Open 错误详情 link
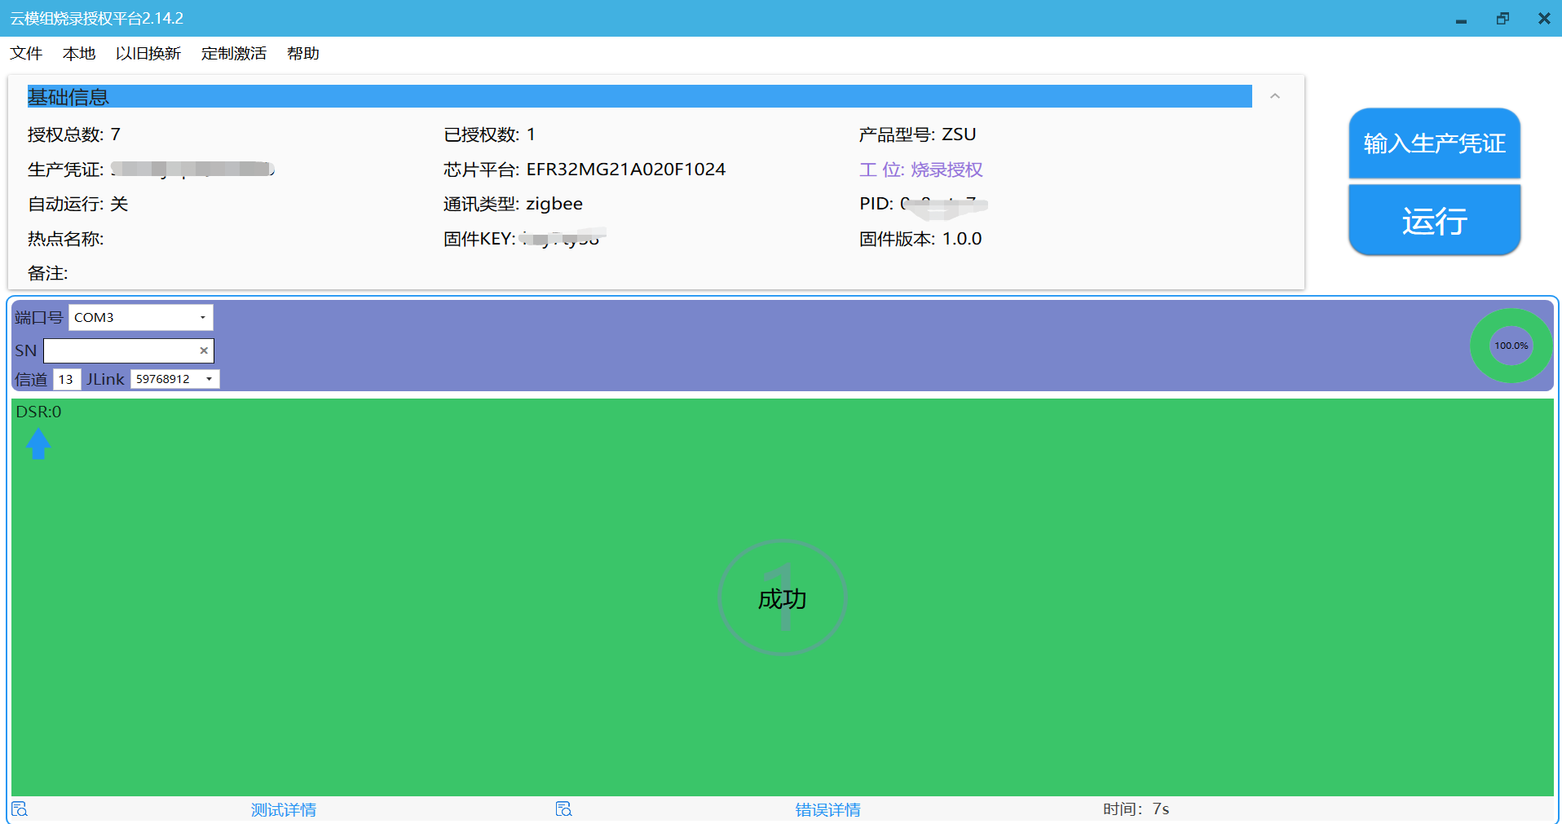 (828, 809)
